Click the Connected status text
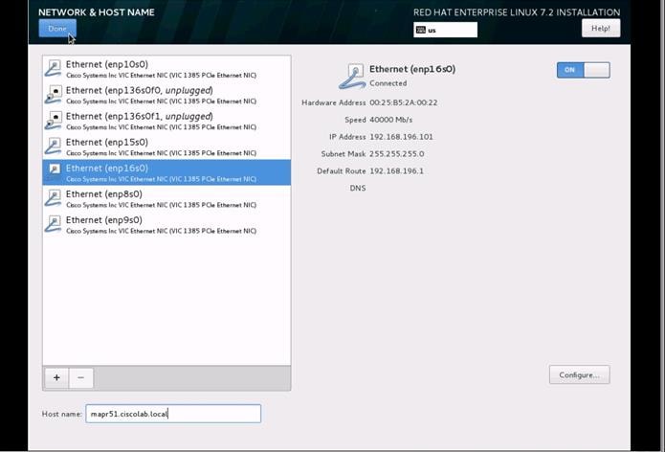Screen dimensions: 665x452 tap(388, 83)
